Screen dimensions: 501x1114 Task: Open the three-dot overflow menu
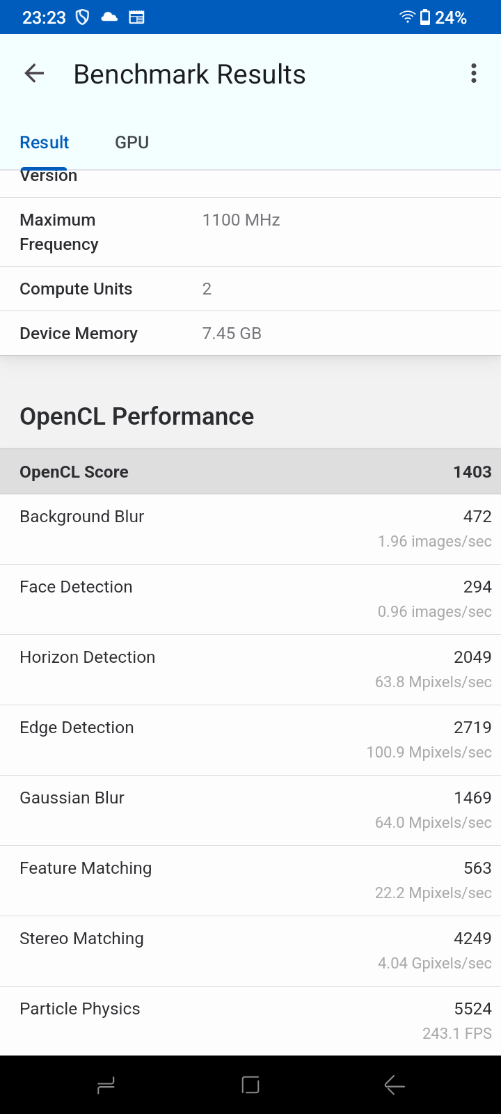tap(474, 73)
